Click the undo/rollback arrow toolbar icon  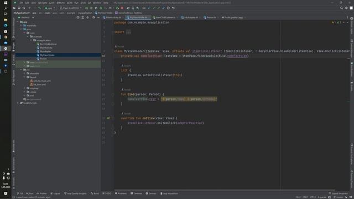coord(173,8)
